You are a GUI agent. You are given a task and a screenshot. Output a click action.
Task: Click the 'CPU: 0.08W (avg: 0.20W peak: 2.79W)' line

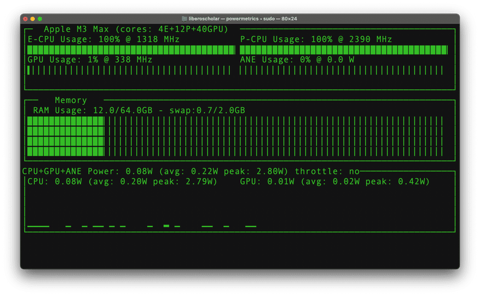click(x=122, y=182)
